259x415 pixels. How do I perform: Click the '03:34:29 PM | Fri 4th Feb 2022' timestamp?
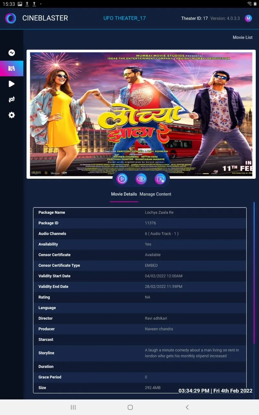click(x=216, y=391)
